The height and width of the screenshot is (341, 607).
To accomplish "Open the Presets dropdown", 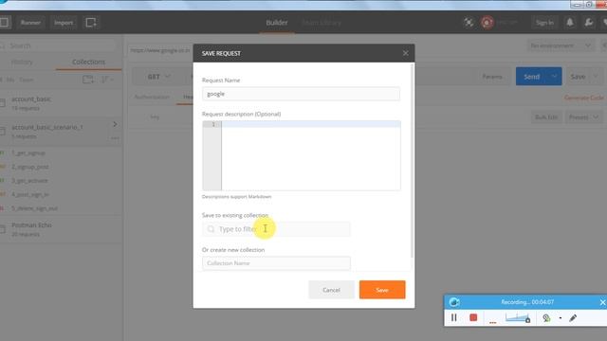I will pyautogui.click(x=583, y=117).
